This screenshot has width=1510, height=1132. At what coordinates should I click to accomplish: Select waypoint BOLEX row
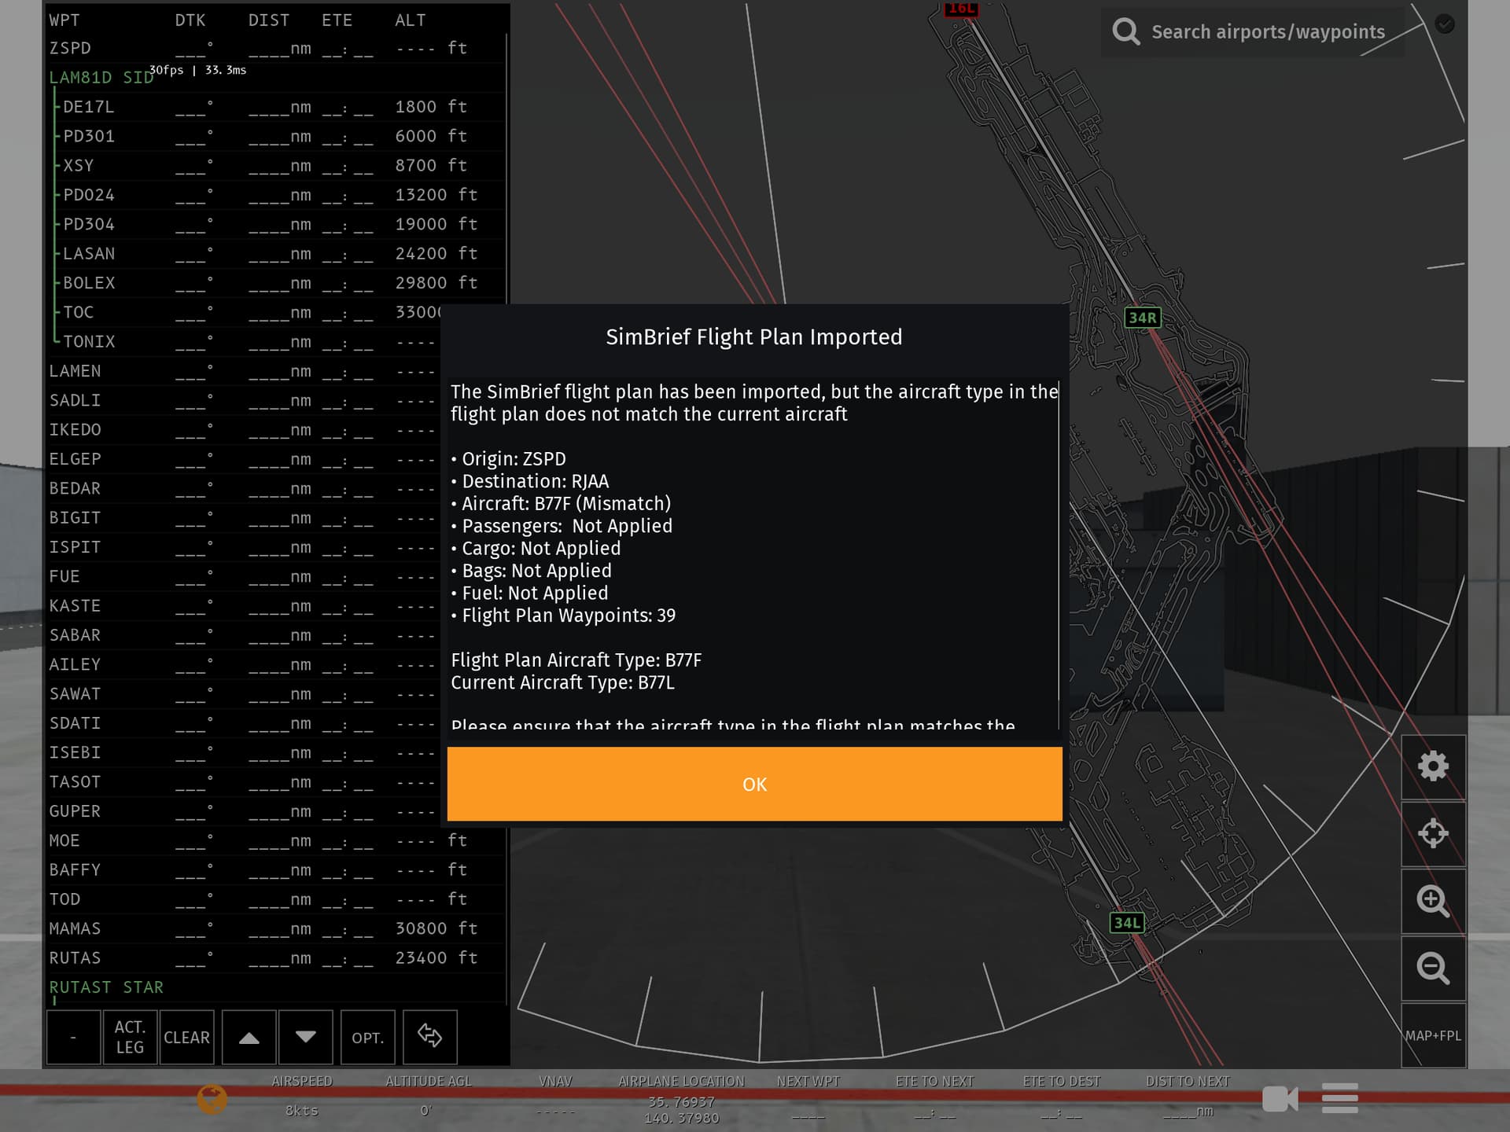[x=275, y=283]
